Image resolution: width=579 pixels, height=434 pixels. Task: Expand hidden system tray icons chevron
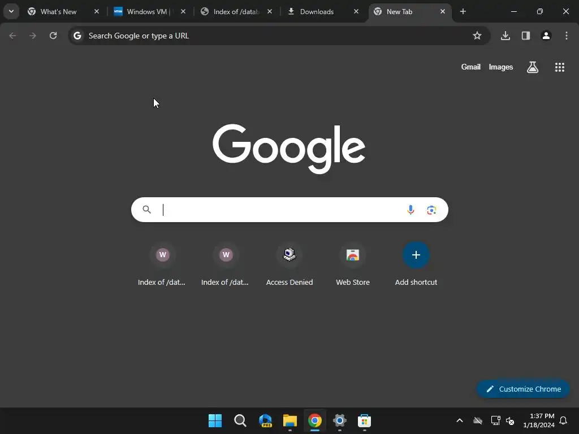tap(460, 420)
